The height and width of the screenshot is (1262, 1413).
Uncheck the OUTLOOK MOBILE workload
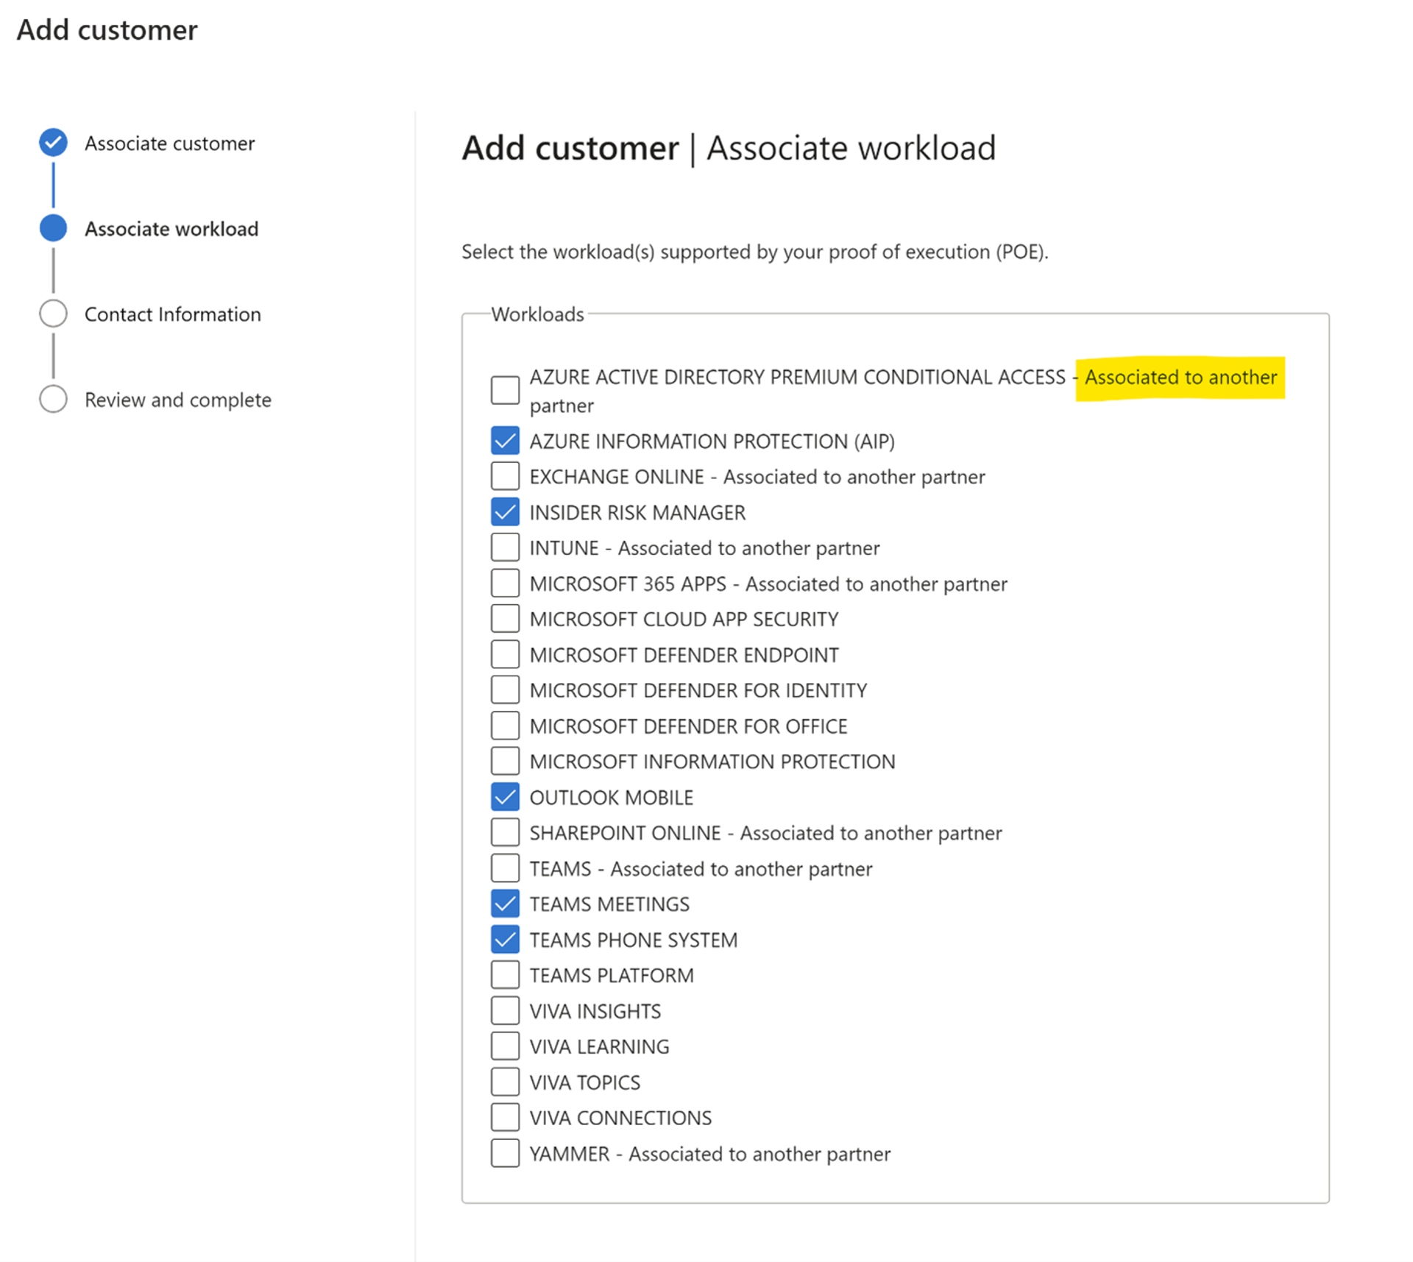point(505,796)
